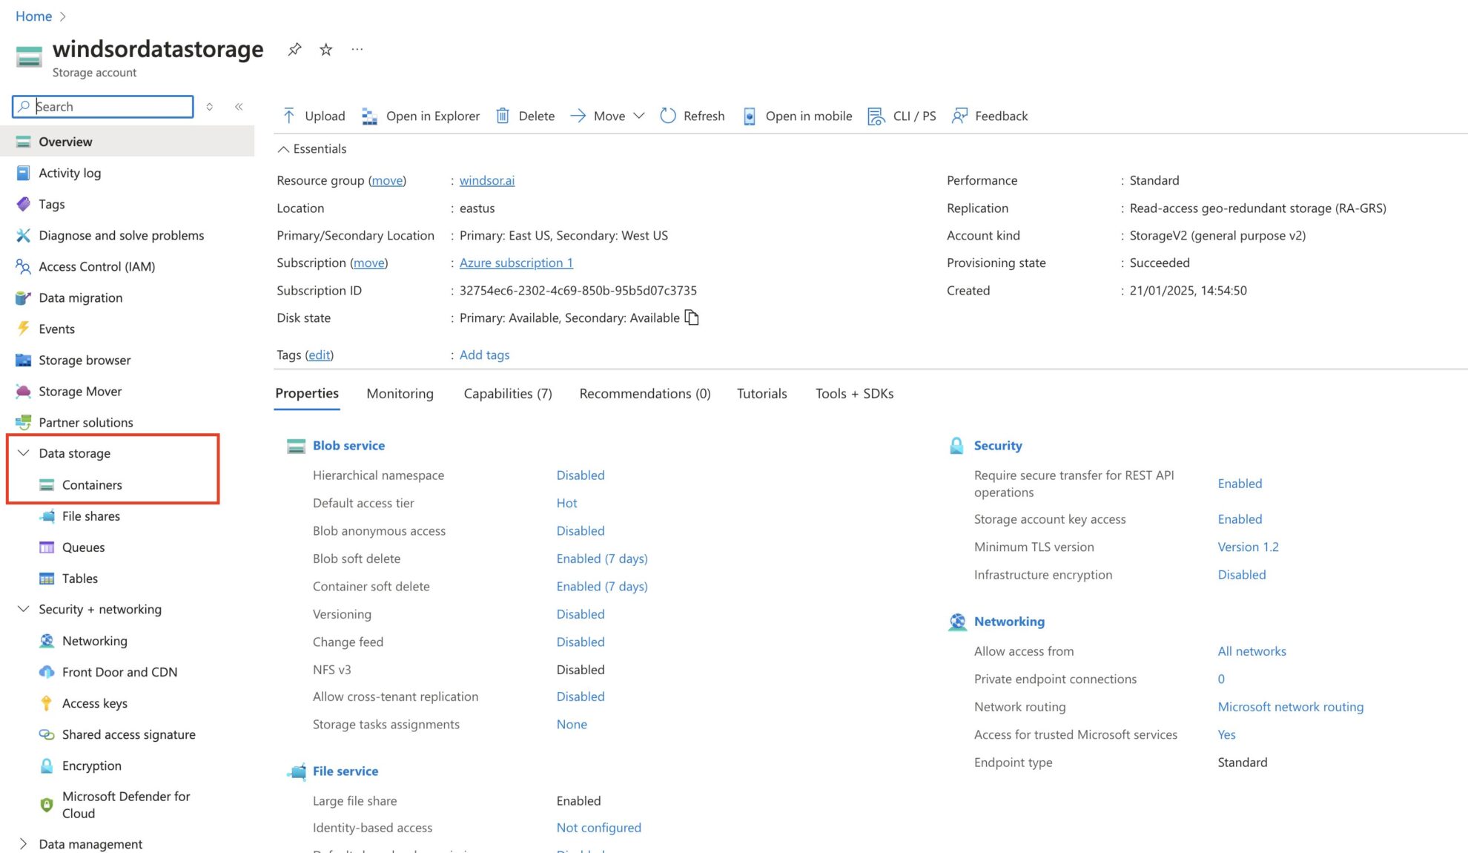Go to the Home breadcrumb
Screen dimensions: 1468x853
pos(33,16)
